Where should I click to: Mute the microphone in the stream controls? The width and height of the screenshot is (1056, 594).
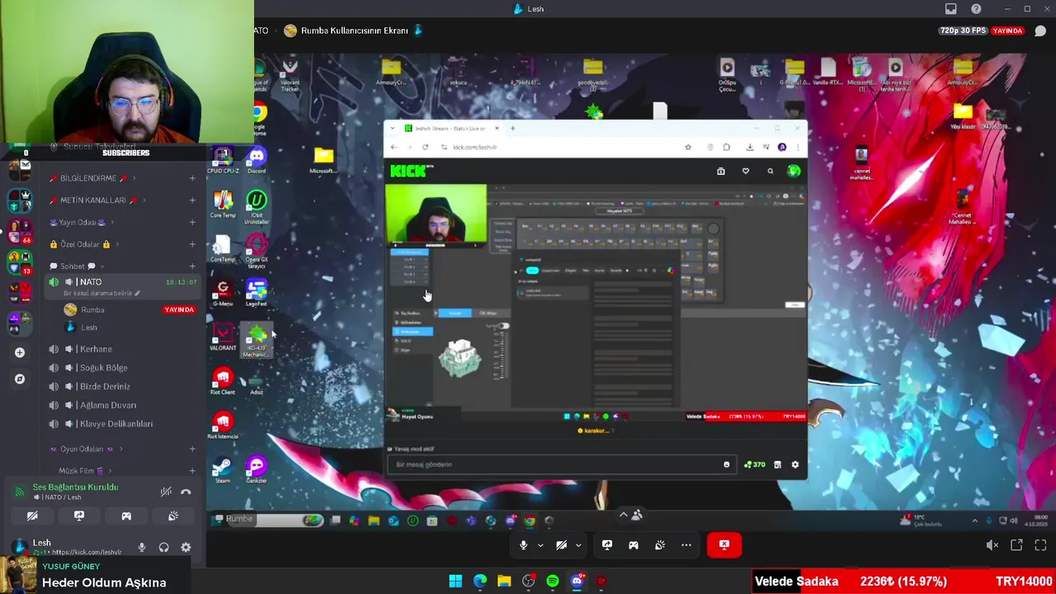(x=523, y=545)
